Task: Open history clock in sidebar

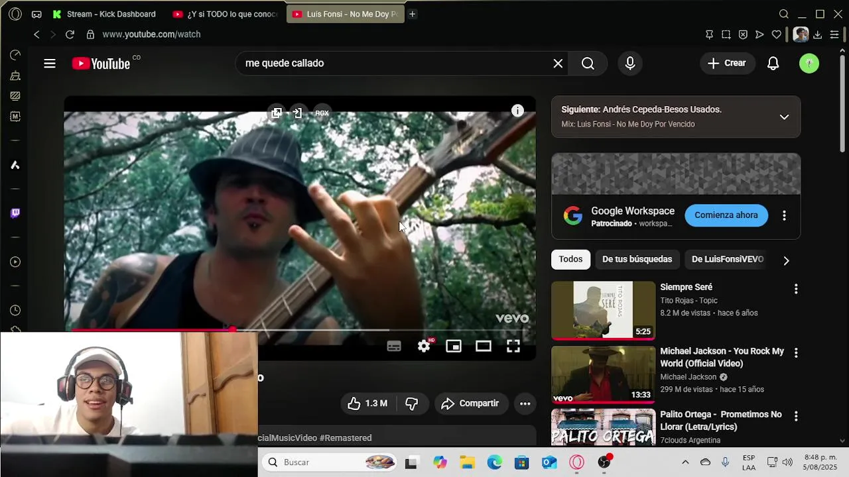Action: (15, 310)
